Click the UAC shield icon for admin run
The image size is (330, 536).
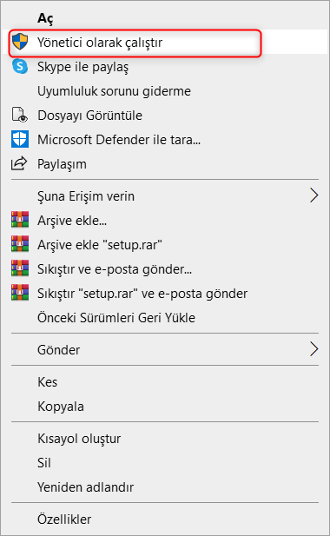click(x=20, y=42)
